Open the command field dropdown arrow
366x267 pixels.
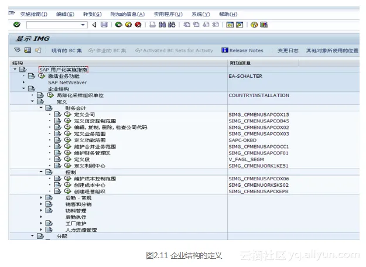[x=83, y=25]
